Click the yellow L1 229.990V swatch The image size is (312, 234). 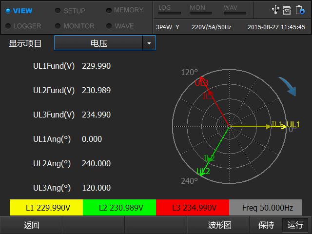(x=46, y=208)
